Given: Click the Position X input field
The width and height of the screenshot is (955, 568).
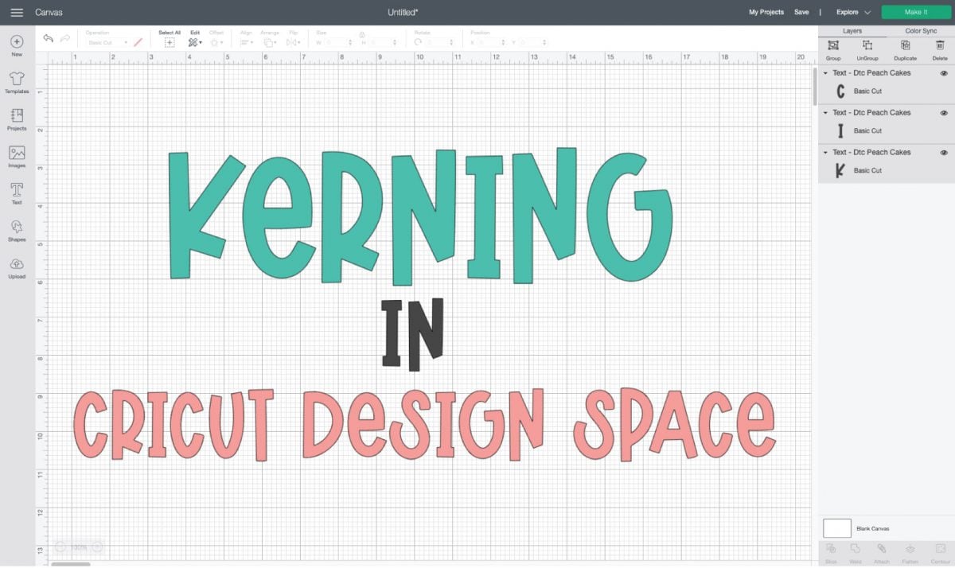Looking at the screenshot, I should tap(493, 42).
